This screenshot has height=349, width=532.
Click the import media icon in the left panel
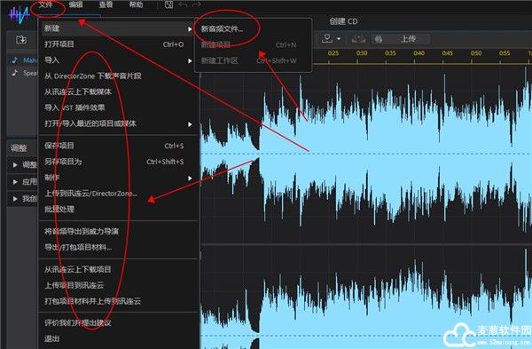(21, 40)
